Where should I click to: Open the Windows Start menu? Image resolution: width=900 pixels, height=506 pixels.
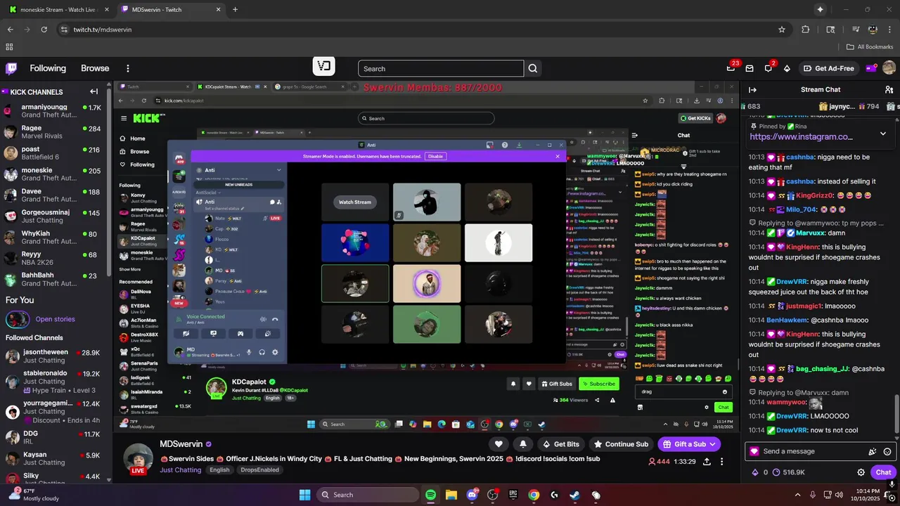[304, 495]
